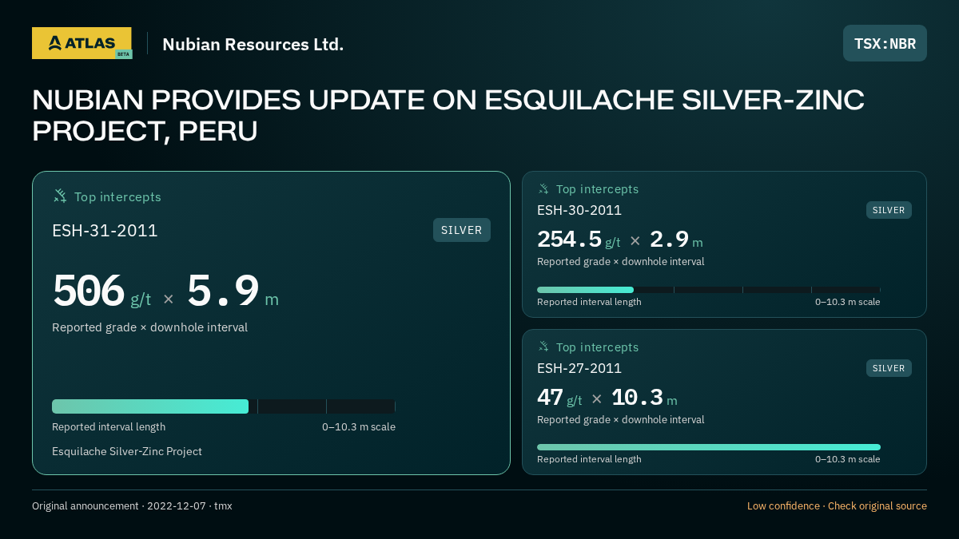The image size is (959, 539).
Task: Click 'Reported grade × downhole interval' under 47 g/t
Action: click(x=621, y=420)
